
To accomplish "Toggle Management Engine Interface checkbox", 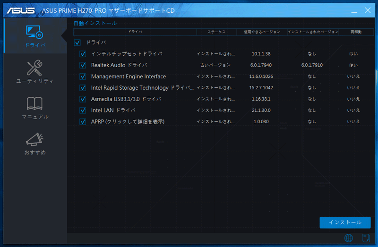I will 83,77.
